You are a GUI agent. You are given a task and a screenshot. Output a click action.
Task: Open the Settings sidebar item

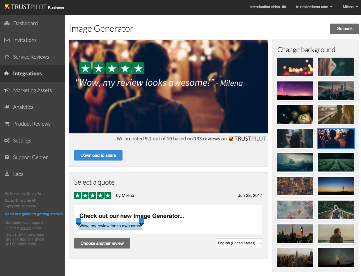tap(32, 141)
